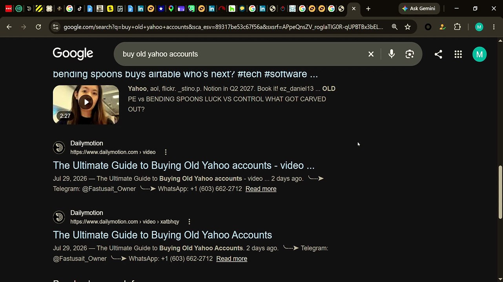Image resolution: width=503 pixels, height=282 pixels.
Task: Open site information icon in address bar
Action: [x=55, y=27]
